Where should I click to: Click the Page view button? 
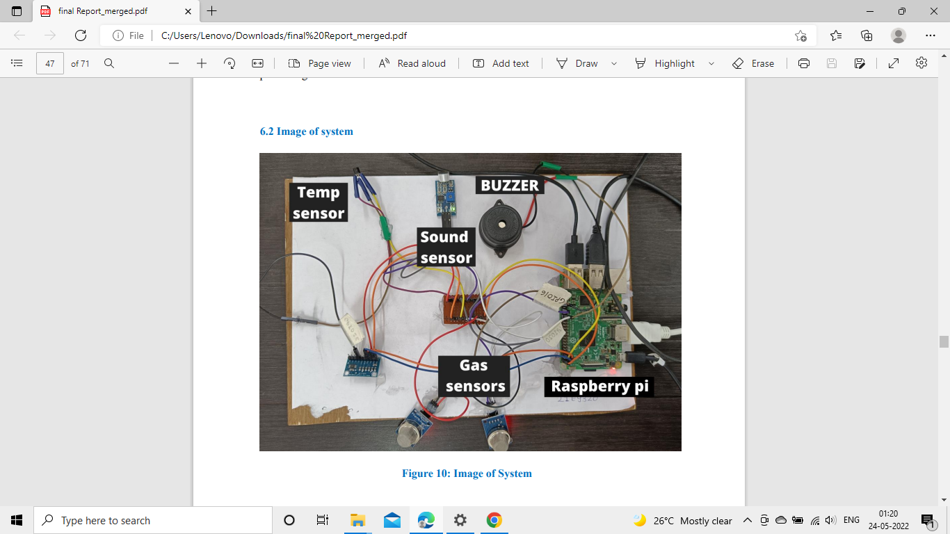pyautogui.click(x=319, y=63)
